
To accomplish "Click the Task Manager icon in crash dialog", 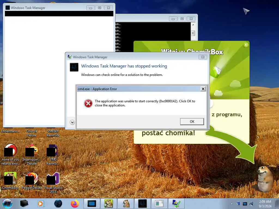I will click(x=74, y=67).
